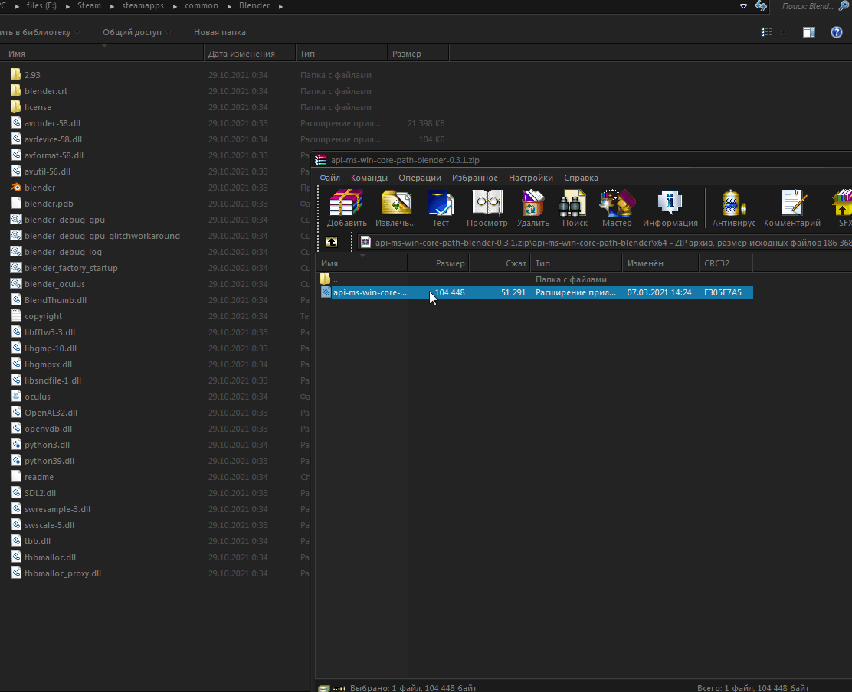
Task: Toggle the Explorer preview pane
Action: 808,32
